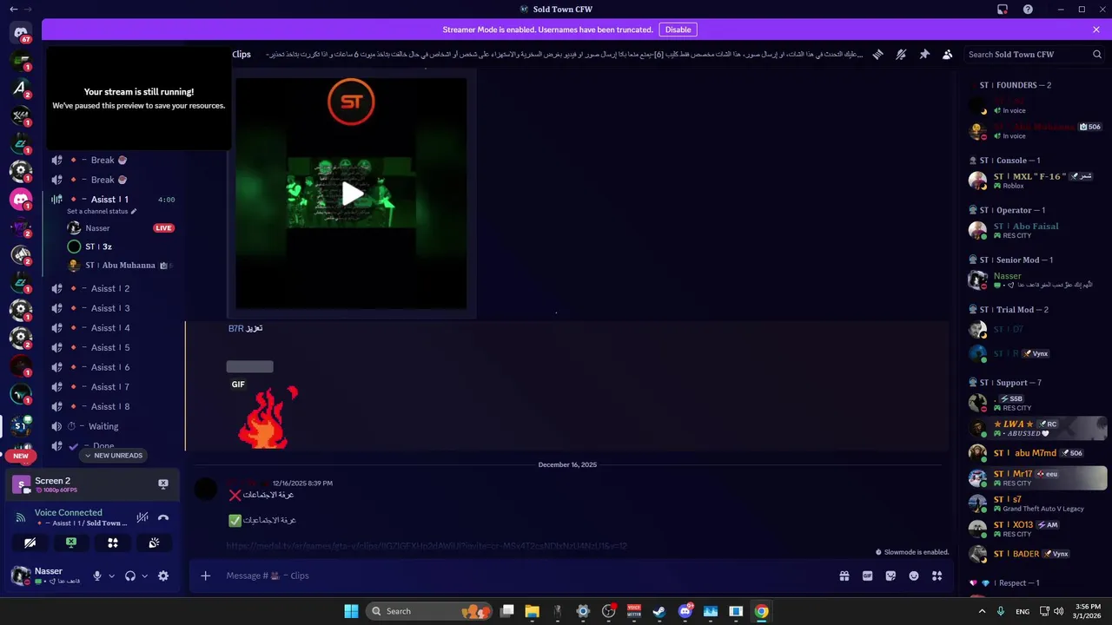Open User Settings gear
This screenshot has height=625, width=1112.
162,576
